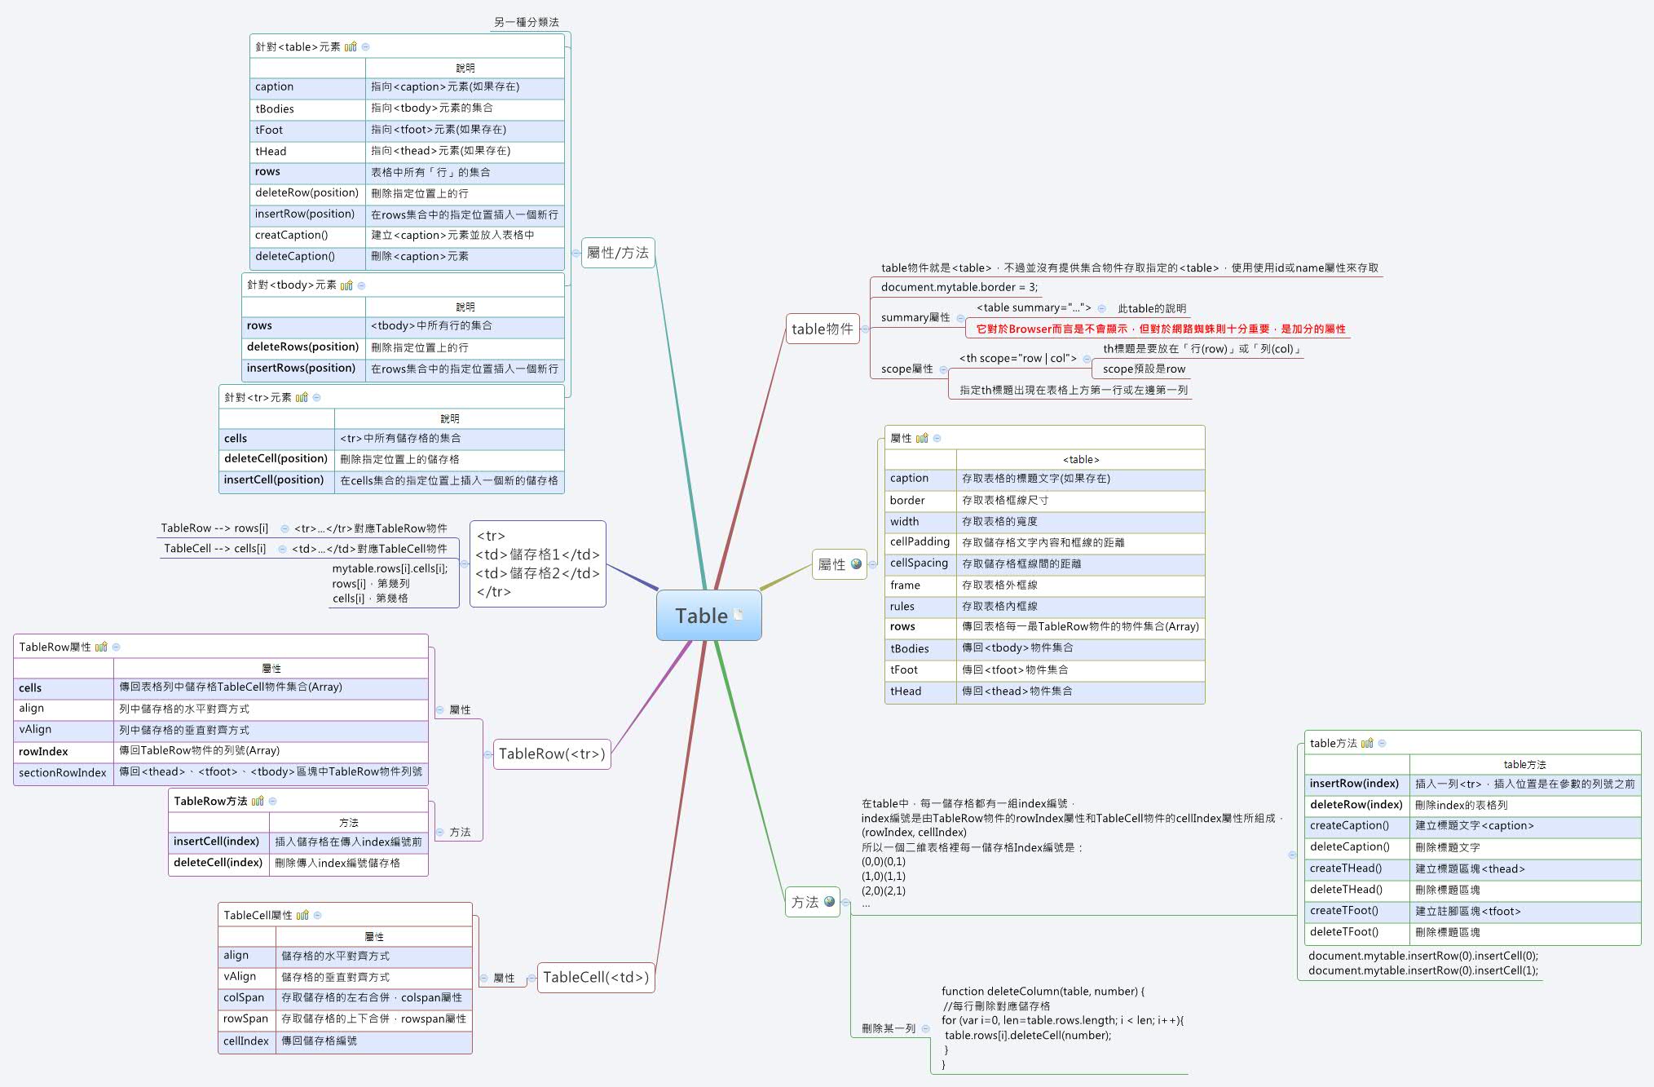
Task: Click the chart marker icon on 針對<tr>元素 topic
Action: point(302,397)
